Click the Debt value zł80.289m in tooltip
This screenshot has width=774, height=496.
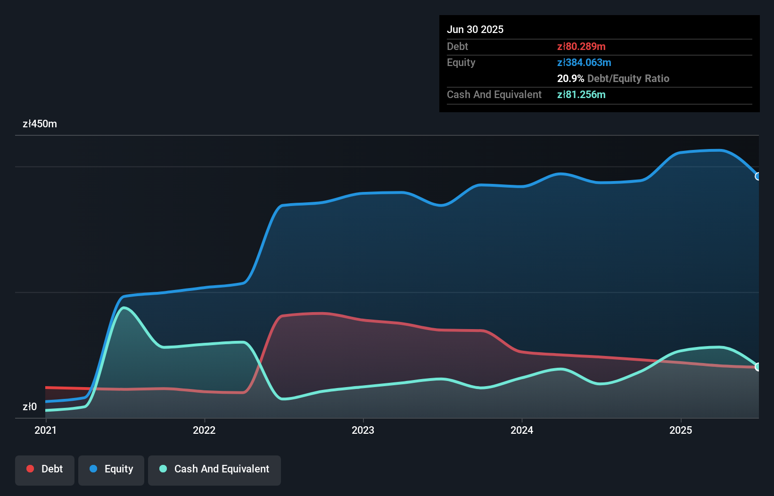pyautogui.click(x=582, y=47)
